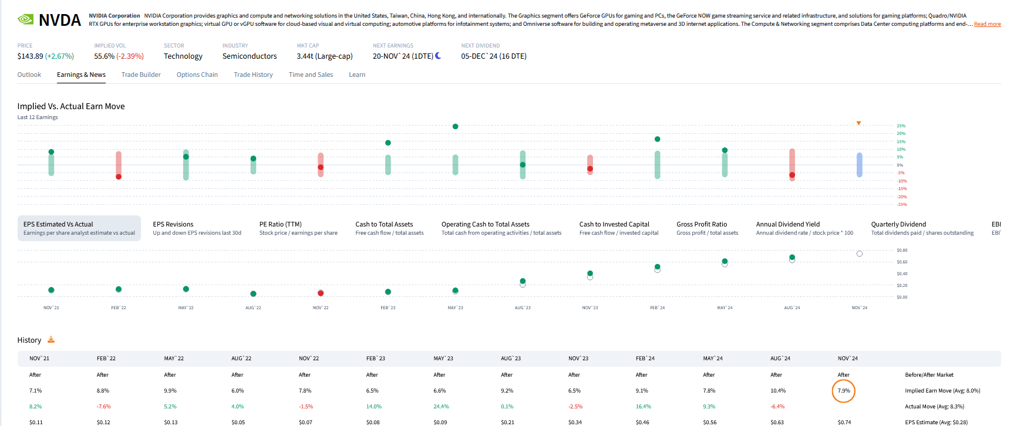Select the Gross Profit Ratio metric
Viewport: 1017px width, 426px height.
click(707, 228)
